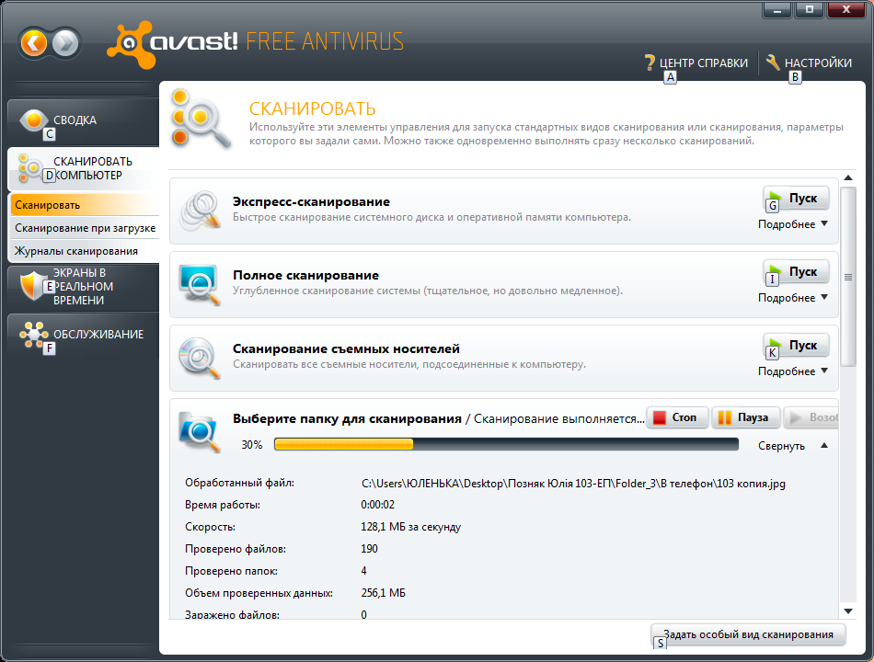Click the removable media disc icon
Image resolution: width=874 pixels, height=662 pixels.
click(201, 358)
